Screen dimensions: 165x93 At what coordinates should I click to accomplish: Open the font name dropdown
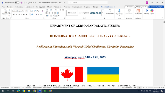click(x=19, y=11)
